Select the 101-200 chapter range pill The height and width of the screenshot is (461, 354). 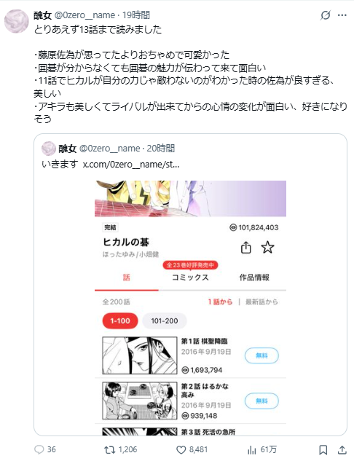pyautogui.click(x=165, y=320)
